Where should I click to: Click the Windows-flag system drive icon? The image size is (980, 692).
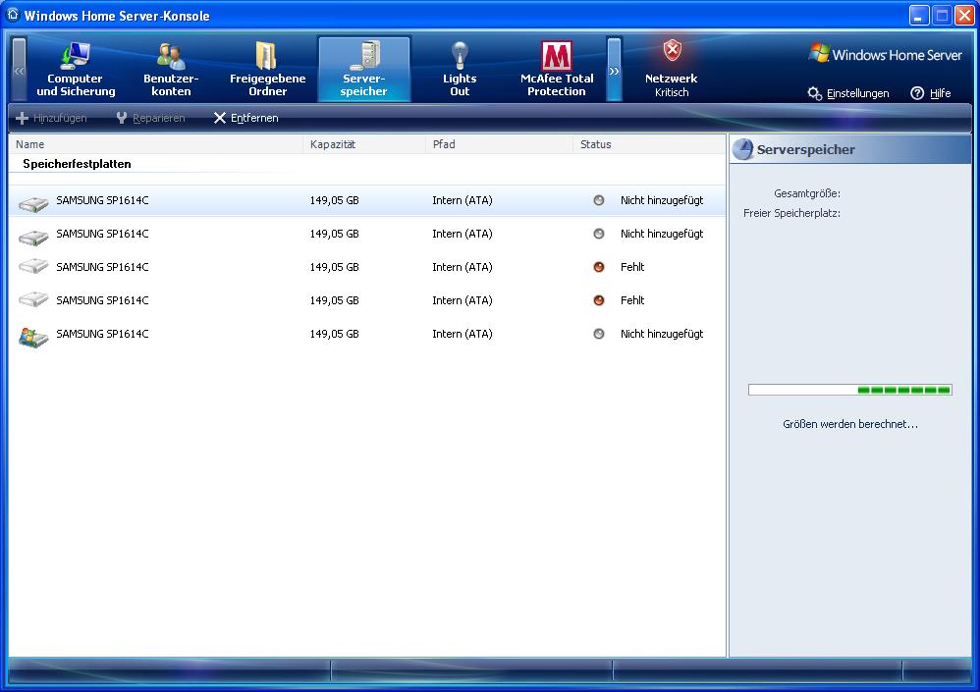(33, 336)
